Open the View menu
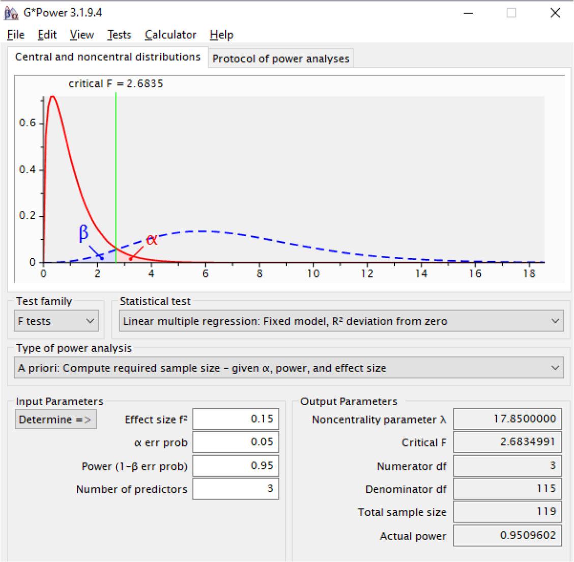574x562 pixels. pyautogui.click(x=82, y=35)
